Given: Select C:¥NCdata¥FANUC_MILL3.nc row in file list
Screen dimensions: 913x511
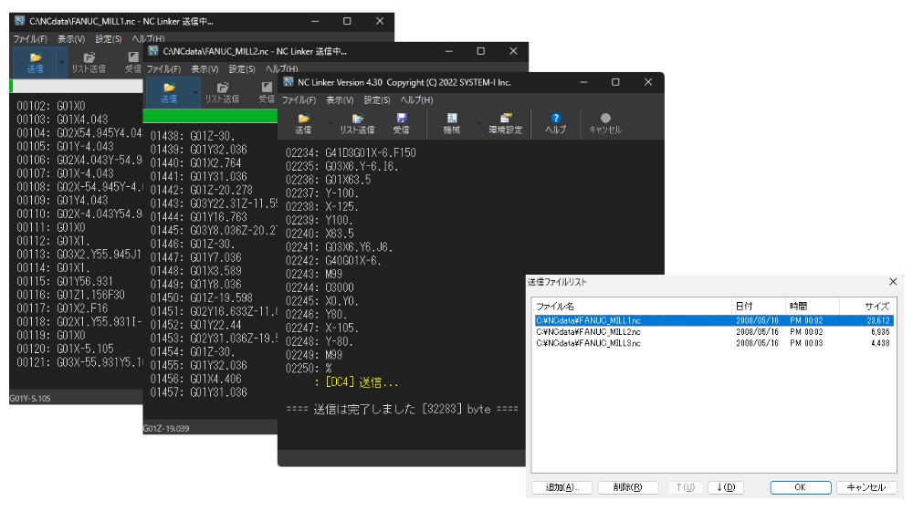Looking at the screenshot, I should pyautogui.click(x=714, y=343).
